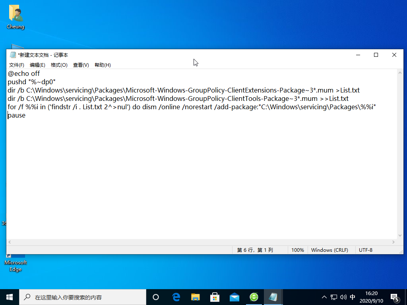Open the Mail app in taskbar
Screen dimensions: 407x305
point(235,297)
